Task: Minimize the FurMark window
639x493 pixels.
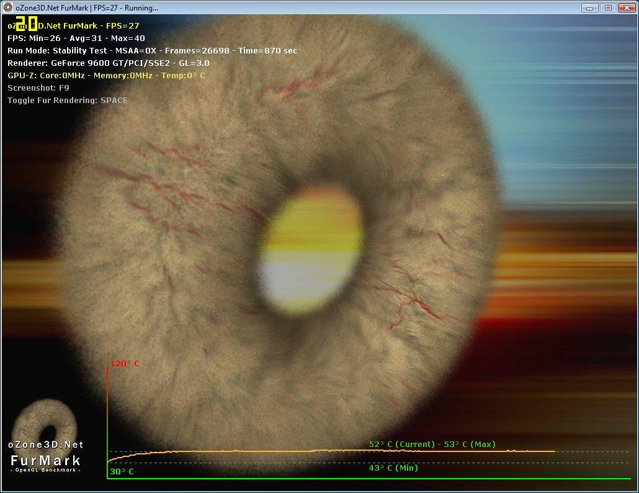Action: point(590,8)
